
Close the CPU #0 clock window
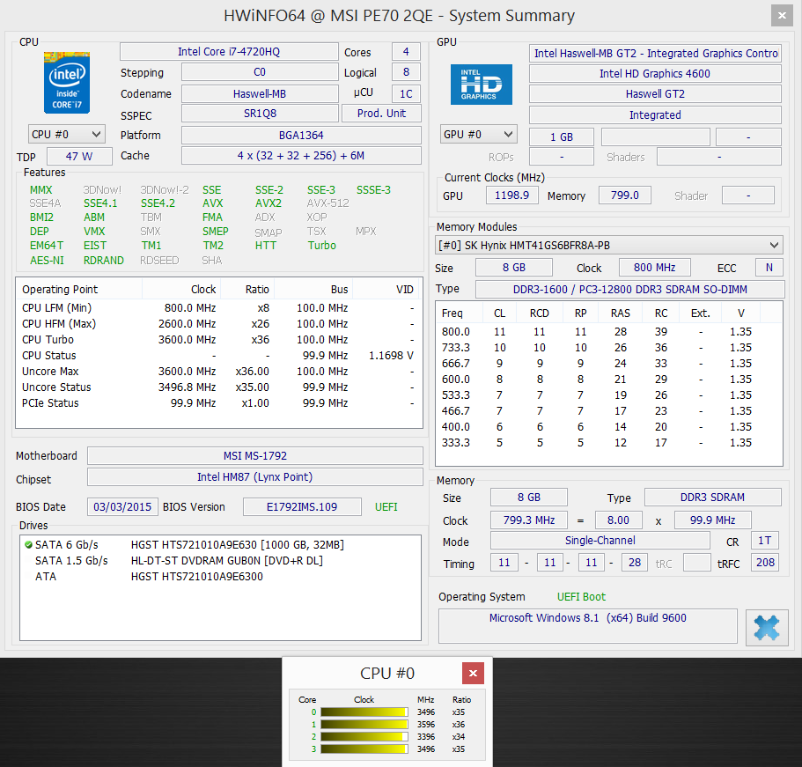473,673
